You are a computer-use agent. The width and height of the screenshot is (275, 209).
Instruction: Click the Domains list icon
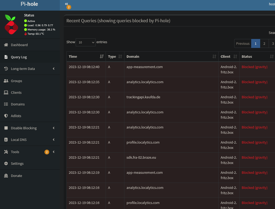6,104
